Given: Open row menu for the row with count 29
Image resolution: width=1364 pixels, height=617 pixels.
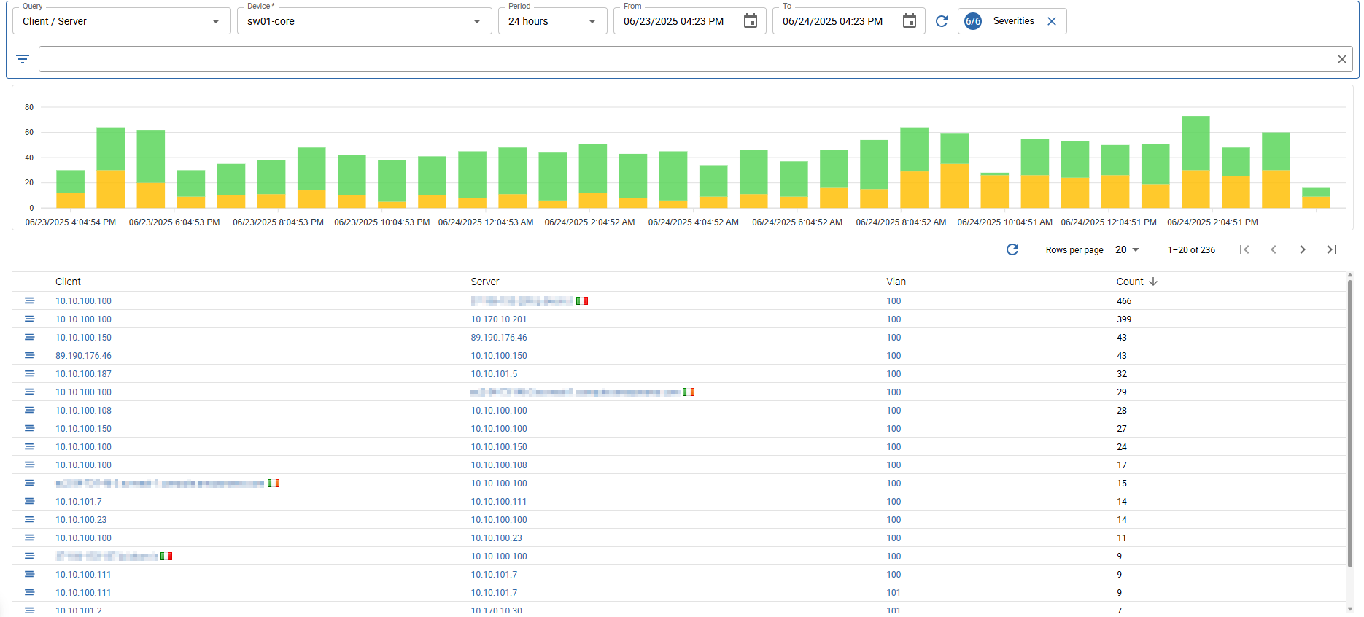Looking at the screenshot, I should click(x=29, y=392).
